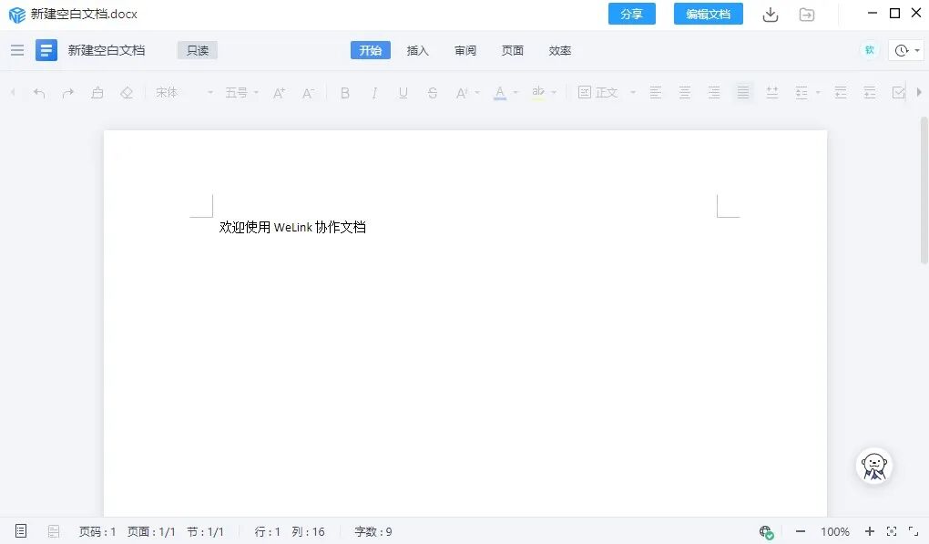Click the 分享 button

point(631,15)
